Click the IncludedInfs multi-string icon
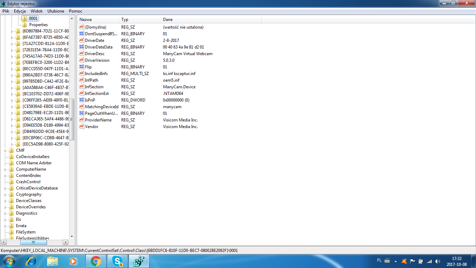 click(82, 74)
